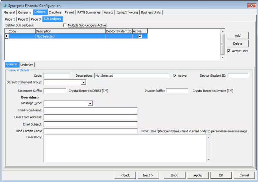Click the Description column header
The height and width of the screenshot is (182, 258).
[70, 31]
